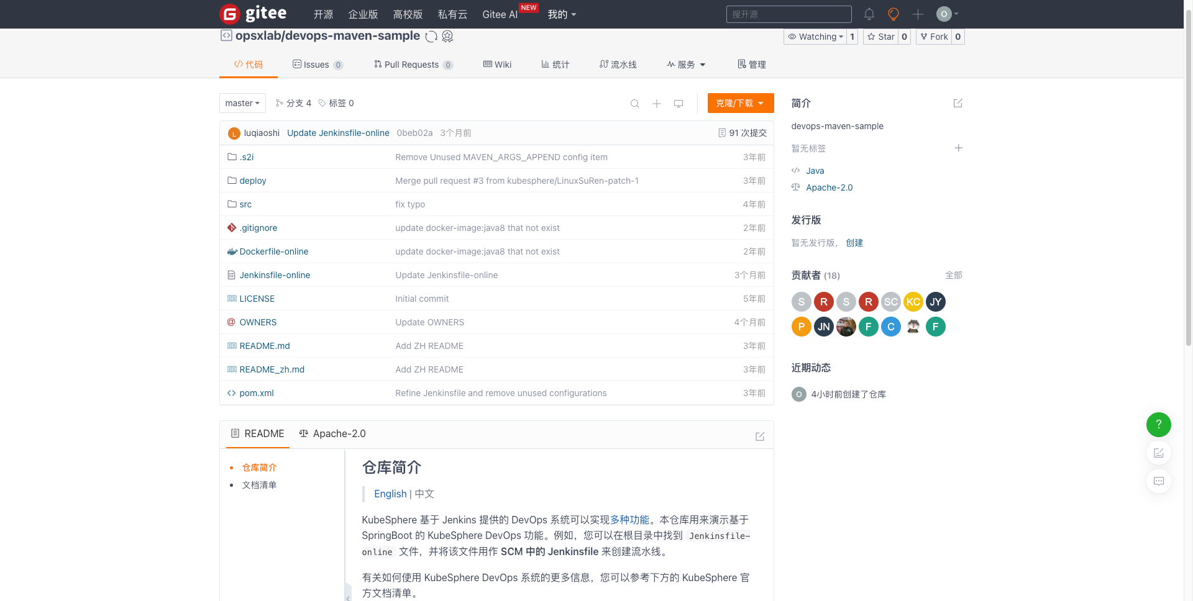Switch to the 代码 tab
The height and width of the screenshot is (601, 1193).
(x=248, y=65)
